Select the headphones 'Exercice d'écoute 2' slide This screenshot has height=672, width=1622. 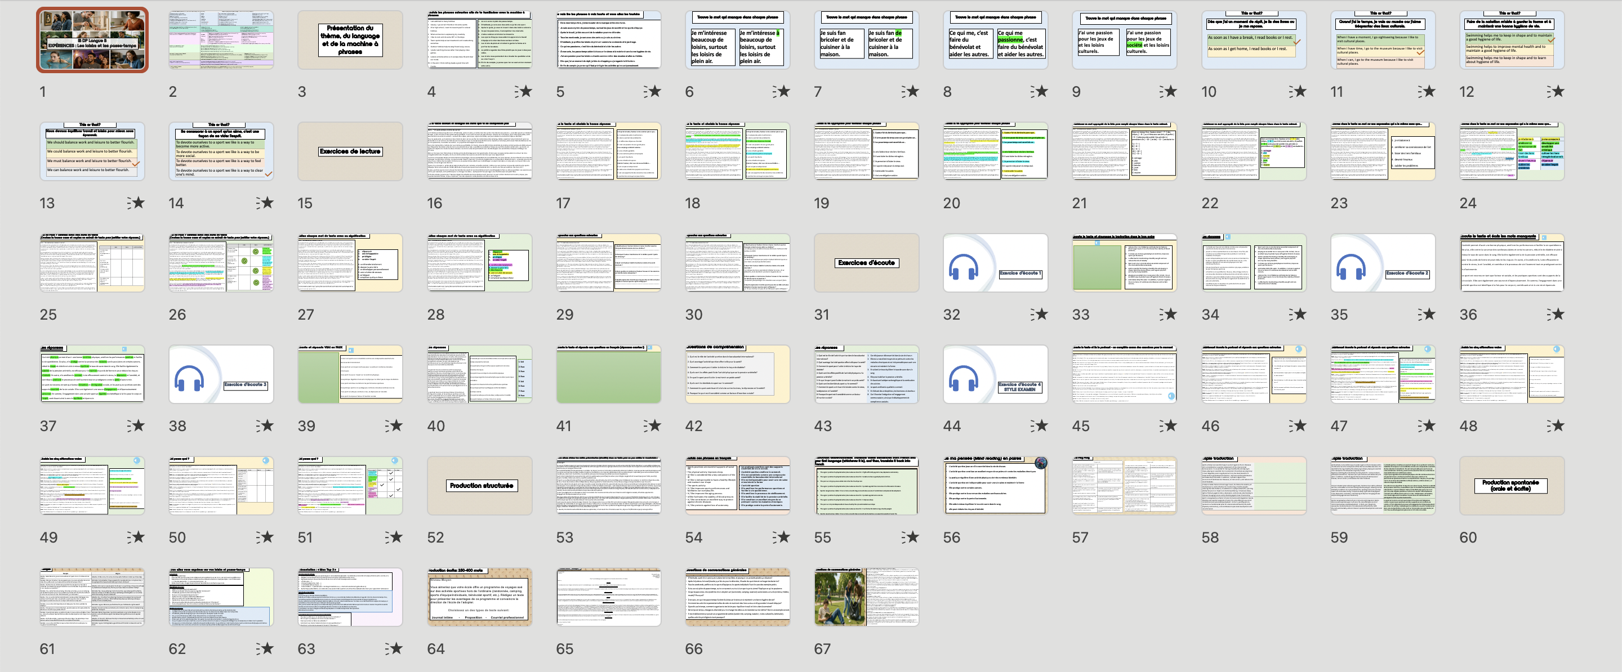pos(1383,263)
